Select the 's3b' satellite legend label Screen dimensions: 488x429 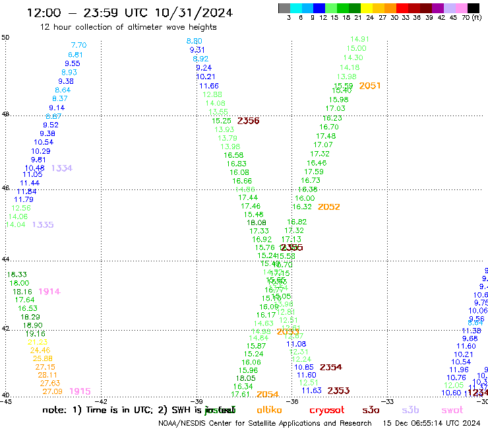coord(410,410)
